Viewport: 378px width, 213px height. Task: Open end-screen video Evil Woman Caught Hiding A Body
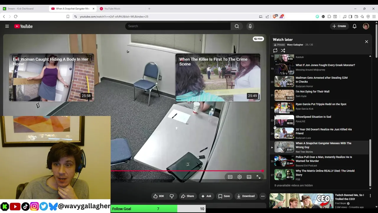pyautogui.click(x=51, y=78)
